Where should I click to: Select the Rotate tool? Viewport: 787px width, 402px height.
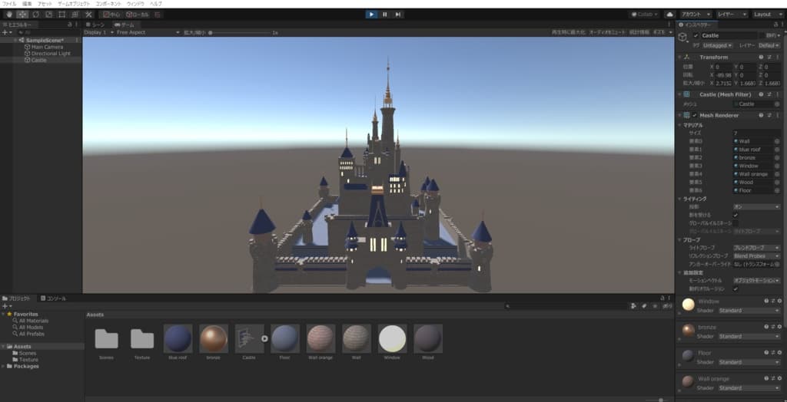[35, 14]
